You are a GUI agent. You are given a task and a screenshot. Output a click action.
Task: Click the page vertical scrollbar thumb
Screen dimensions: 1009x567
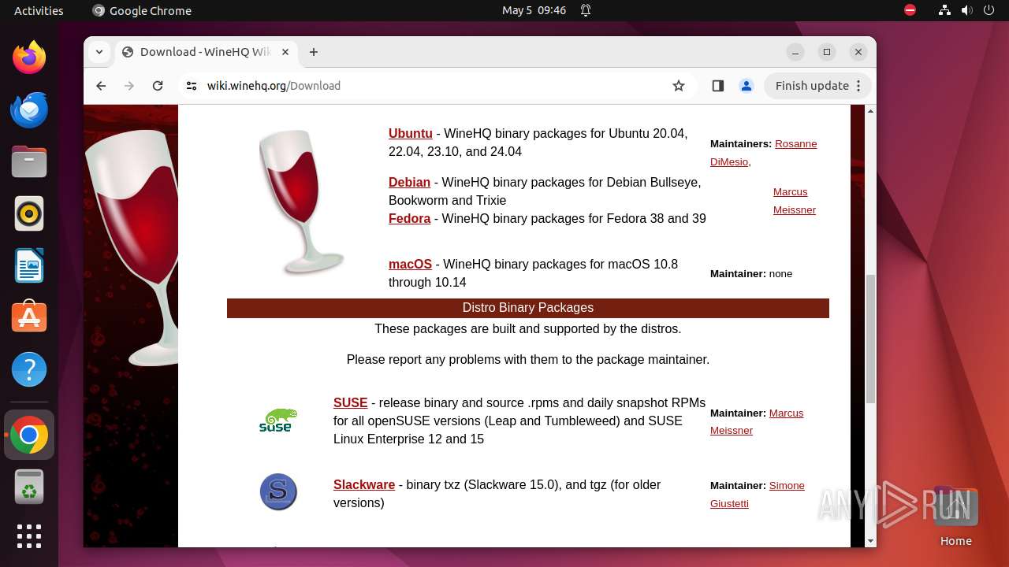(870, 339)
